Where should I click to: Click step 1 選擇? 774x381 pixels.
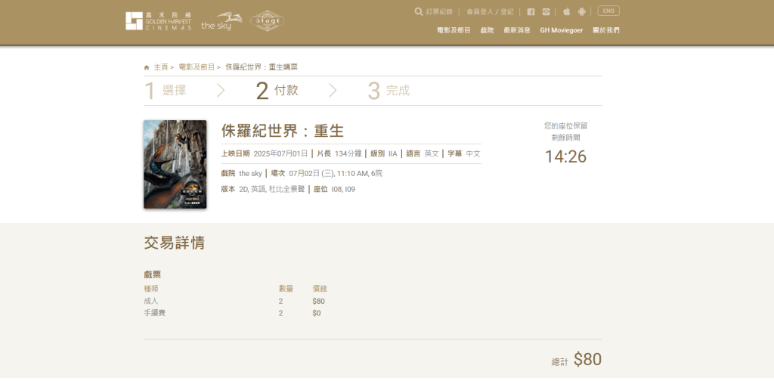tap(166, 91)
